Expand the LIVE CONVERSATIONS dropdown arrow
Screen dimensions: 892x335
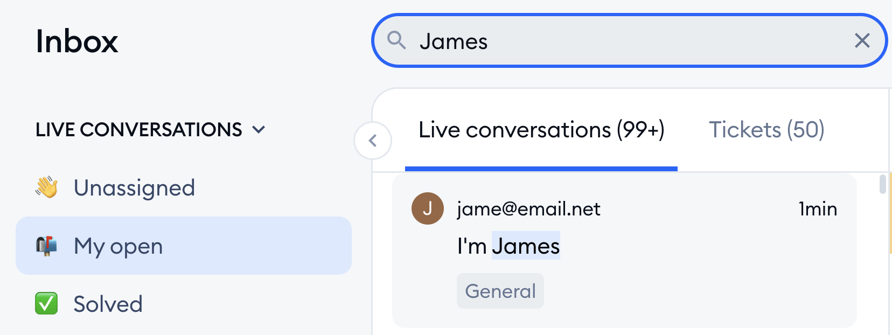pyautogui.click(x=259, y=129)
